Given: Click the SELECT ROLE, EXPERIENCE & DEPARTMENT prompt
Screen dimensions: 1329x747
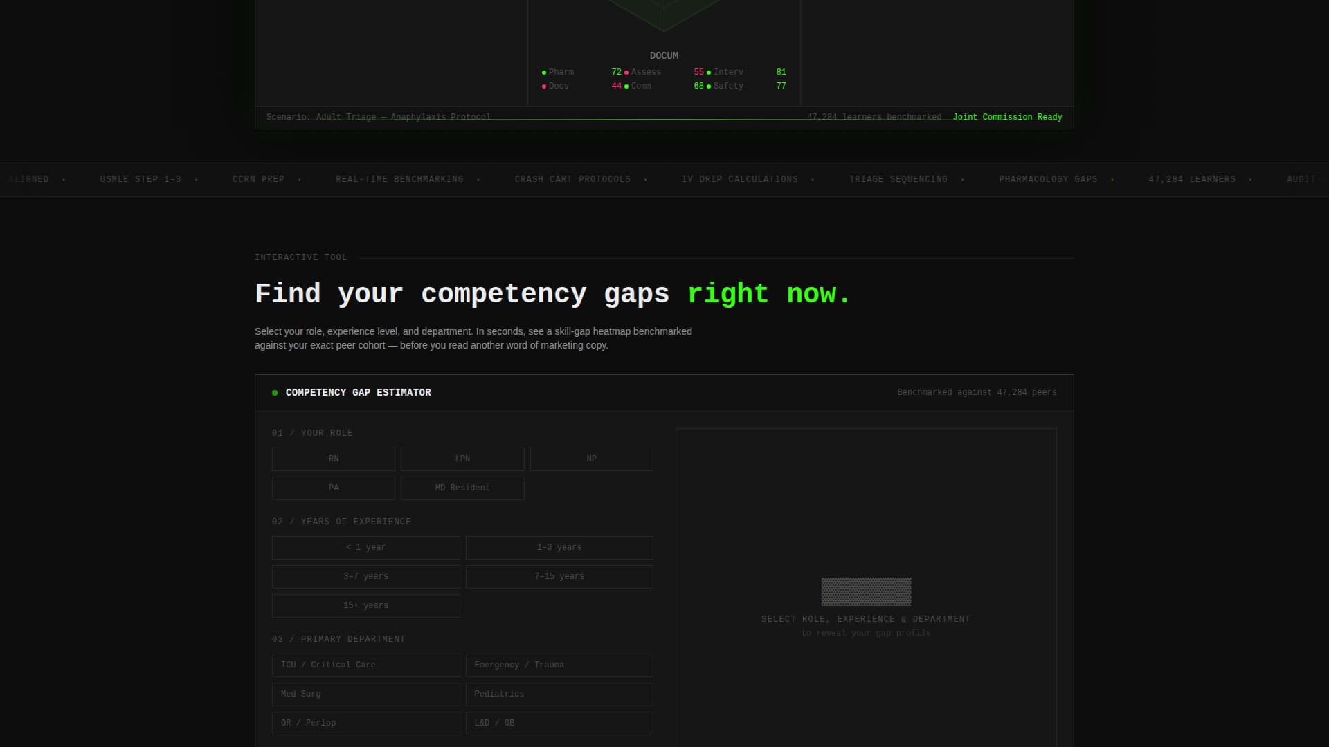Looking at the screenshot, I should (x=866, y=619).
